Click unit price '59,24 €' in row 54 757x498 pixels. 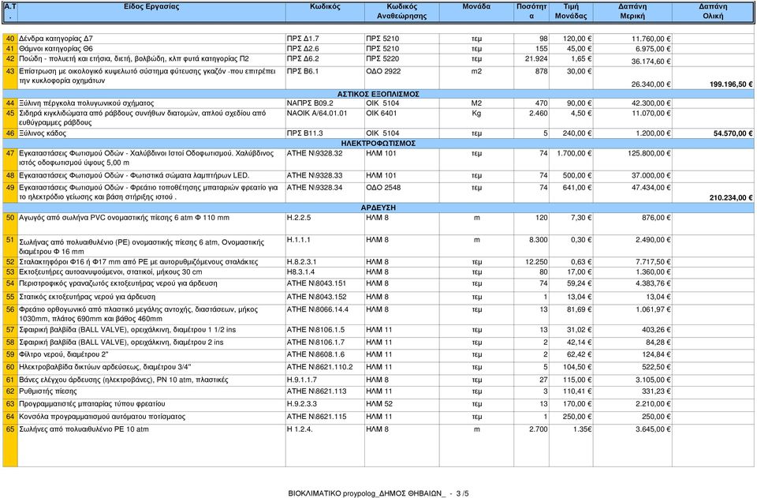coord(580,283)
